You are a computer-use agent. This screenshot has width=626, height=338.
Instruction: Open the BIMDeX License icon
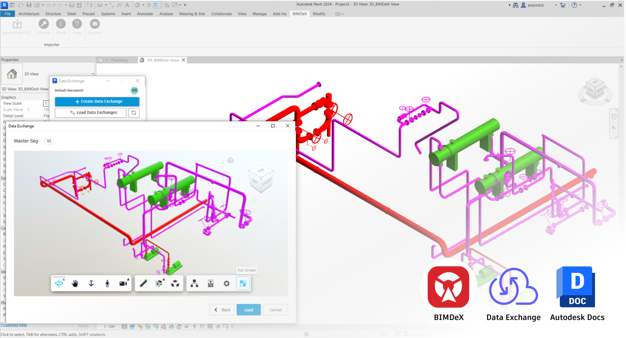[43, 27]
